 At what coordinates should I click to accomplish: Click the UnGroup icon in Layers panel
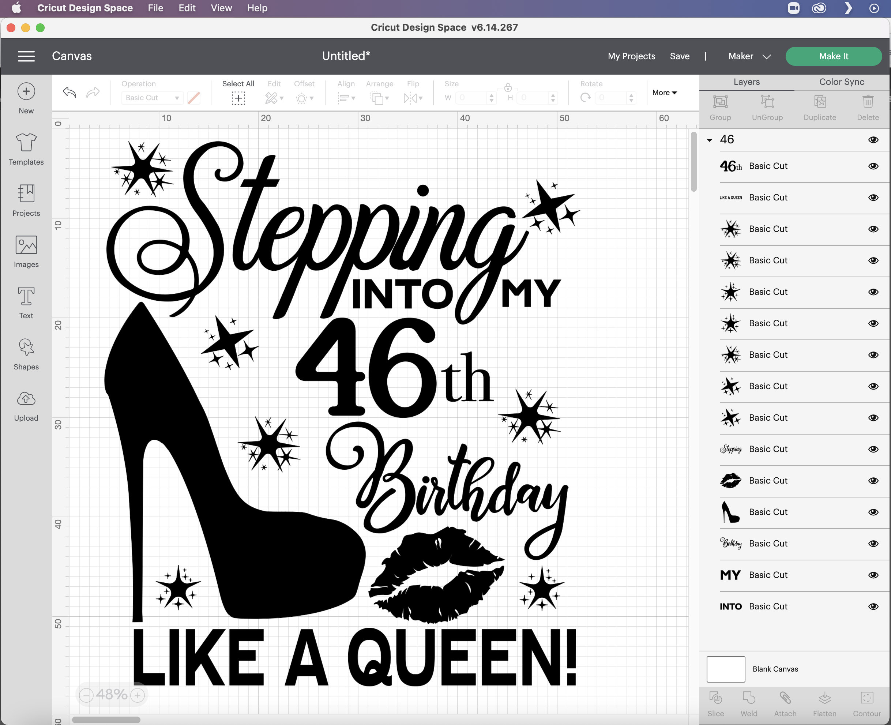767,108
